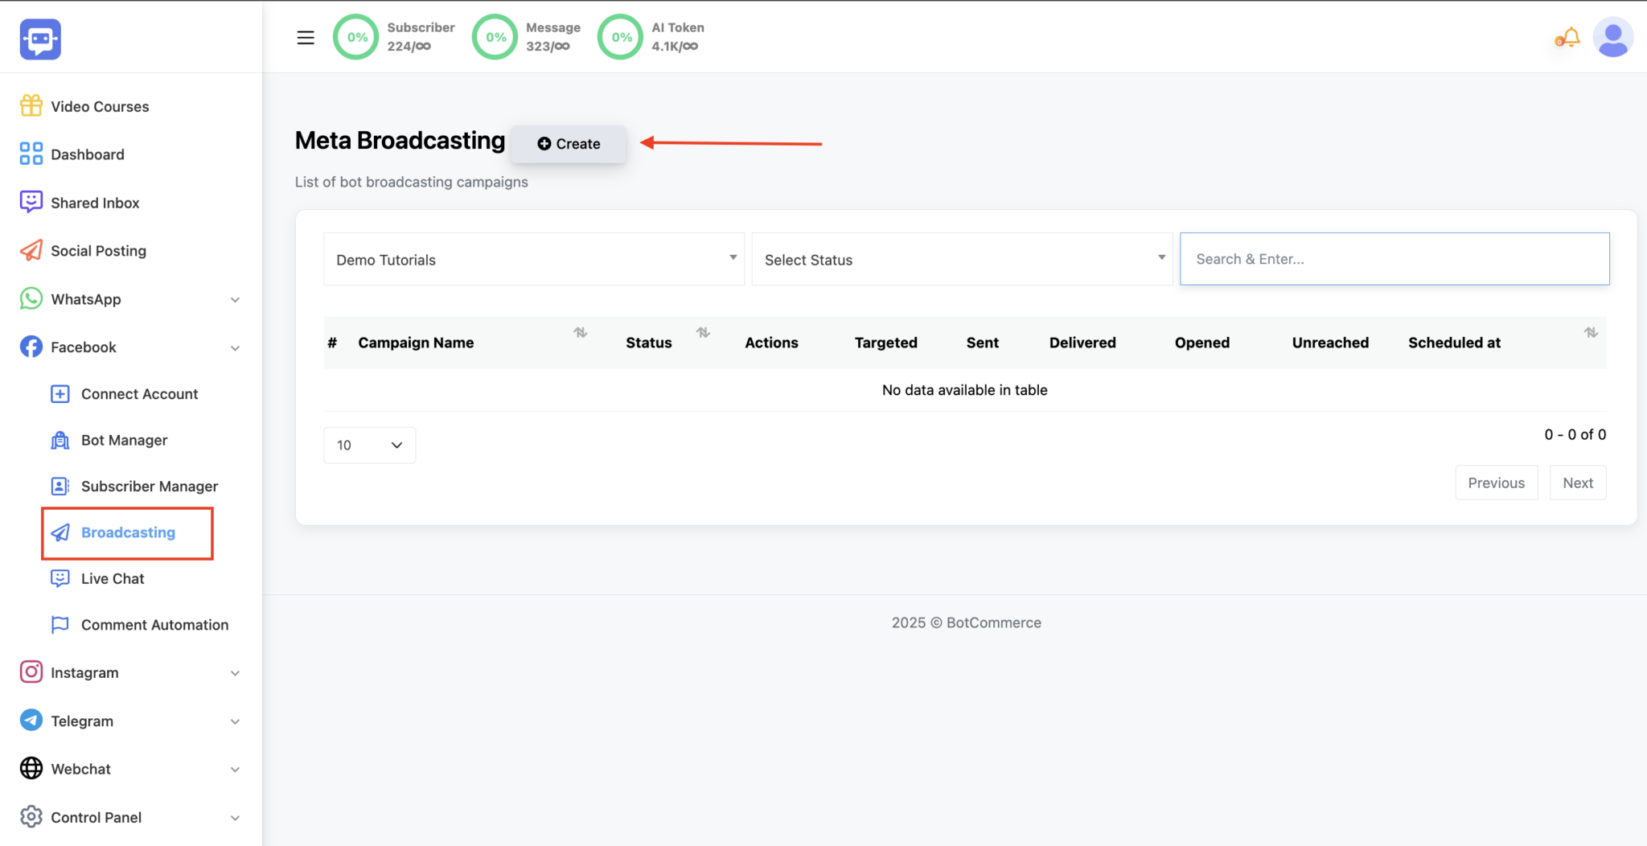Open Live Chat menu item
Image resolution: width=1647 pixels, height=846 pixels.
(x=113, y=578)
